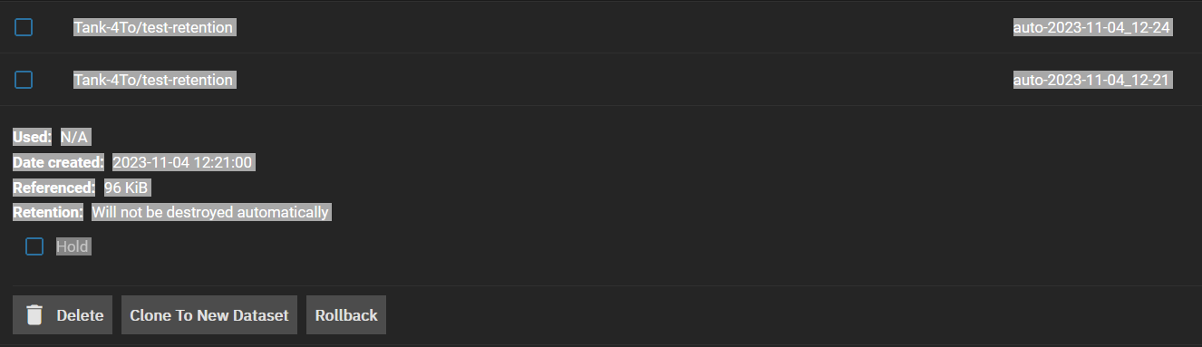Click Tank-4To/test-retention dataset name in first row
1202x347 pixels.
click(x=153, y=27)
